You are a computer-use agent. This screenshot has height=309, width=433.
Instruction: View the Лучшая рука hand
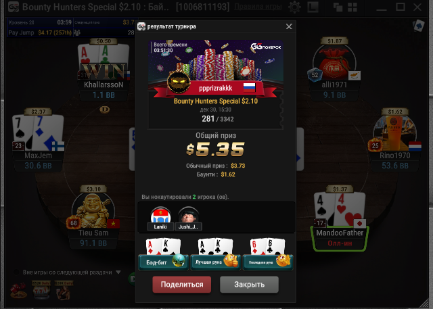tap(216, 255)
